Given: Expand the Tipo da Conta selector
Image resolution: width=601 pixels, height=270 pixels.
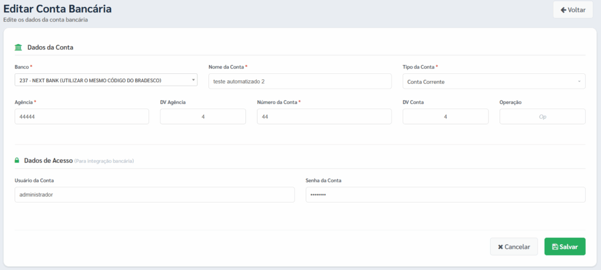Looking at the screenshot, I should pyautogui.click(x=493, y=82).
